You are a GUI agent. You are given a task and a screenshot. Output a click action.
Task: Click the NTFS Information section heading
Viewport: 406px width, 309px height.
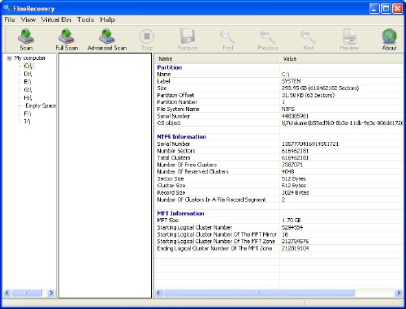pyautogui.click(x=182, y=137)
